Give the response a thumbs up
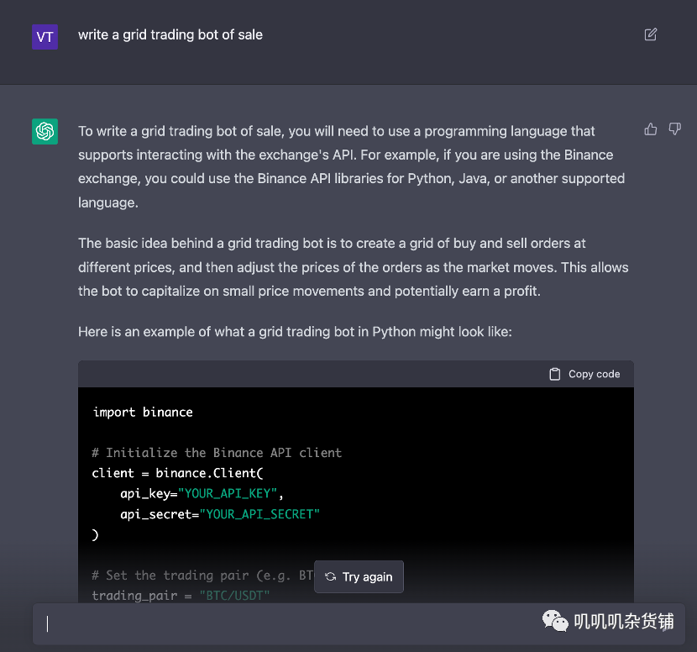Screen dimensions: 697x652 tap(650, 129)
